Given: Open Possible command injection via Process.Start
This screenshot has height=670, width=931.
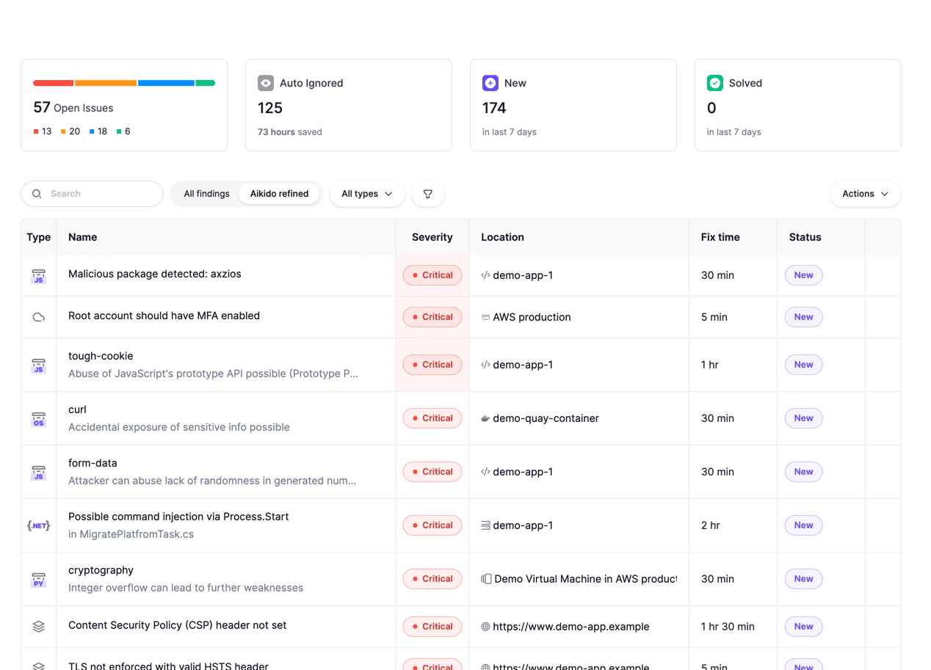Looking at the screenshot, I should click(178, 517).
